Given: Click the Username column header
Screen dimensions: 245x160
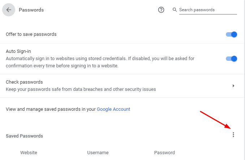Looking at the screenshot, I should click(x=98, y=152).
